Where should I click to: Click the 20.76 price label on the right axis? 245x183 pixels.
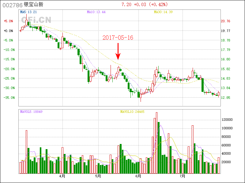226,21
